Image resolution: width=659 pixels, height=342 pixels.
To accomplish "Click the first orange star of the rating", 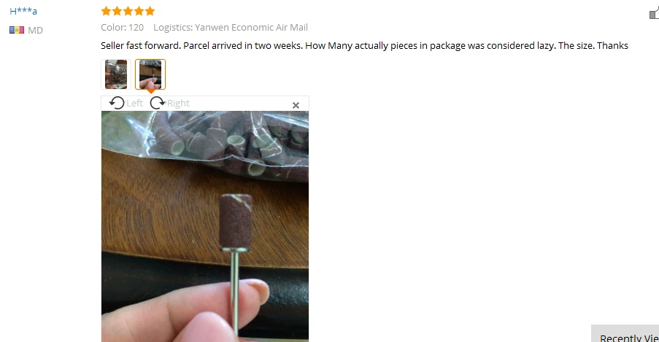I will pyautogui.click(x=107, y=11).
